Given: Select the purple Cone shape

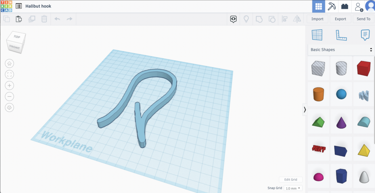Looking at the screenshot, I should pos(341,122).
